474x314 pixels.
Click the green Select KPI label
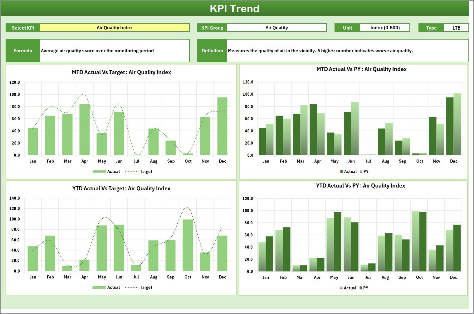[22, 27]
